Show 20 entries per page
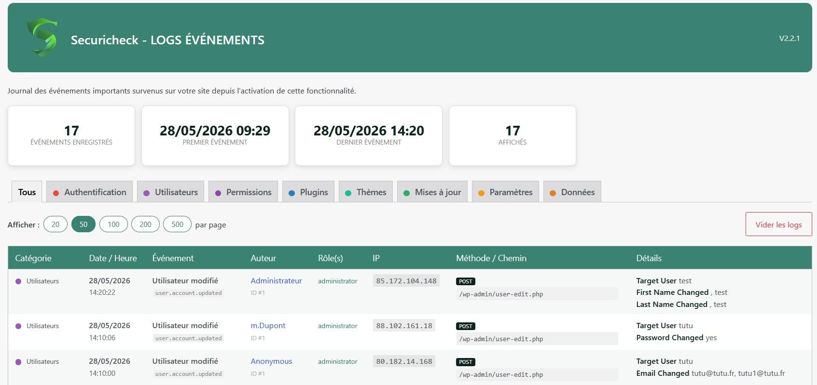Screen dimensions: 817x385 coord(55,224)
